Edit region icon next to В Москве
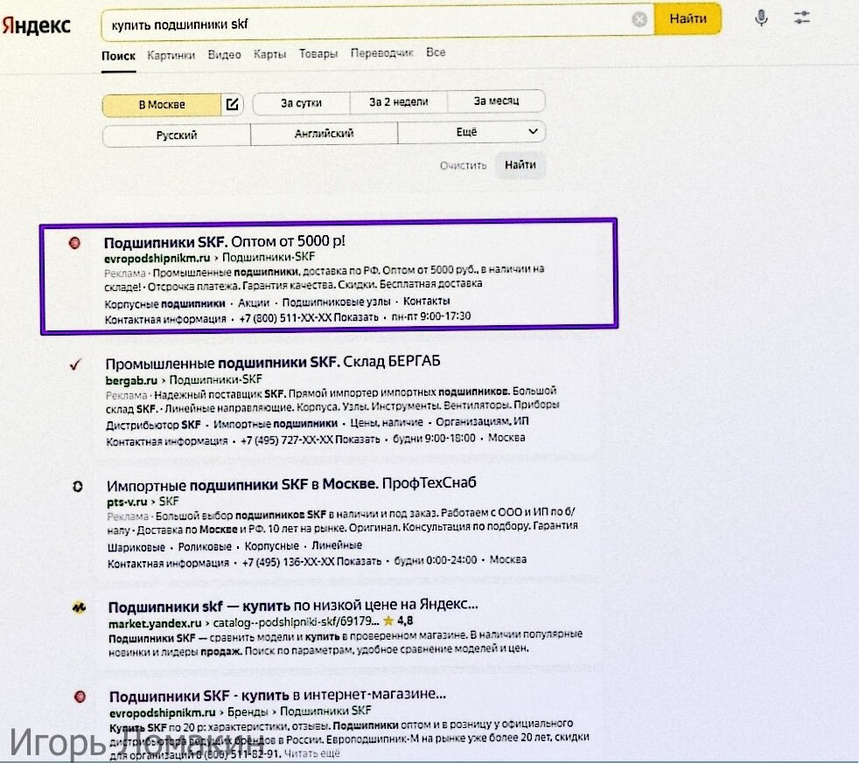The image size is (859, 763). [233, 104]
